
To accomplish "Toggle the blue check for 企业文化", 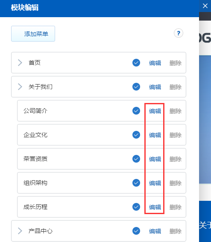I will click(x=136, y=135).
